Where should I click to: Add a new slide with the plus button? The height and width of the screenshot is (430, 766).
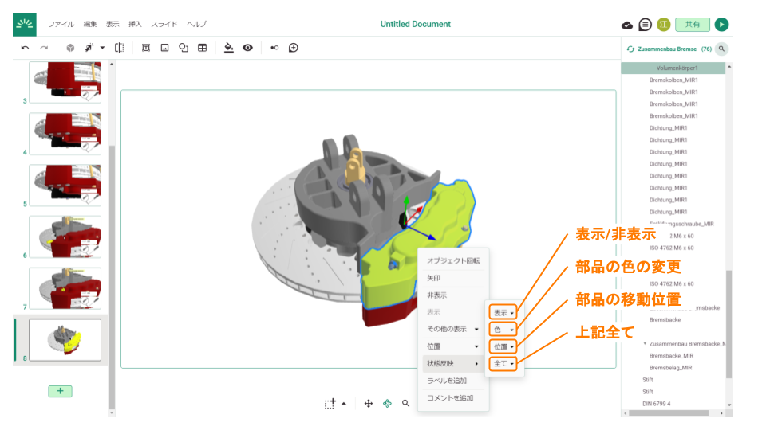pos(60,391)
